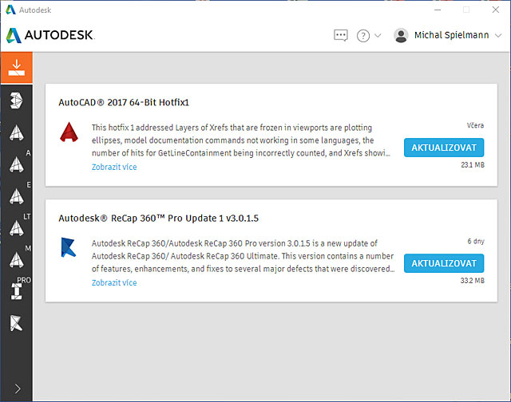Select the ReCap sidebar icon
Viewport: 511px width, 402px height.
point(16,323)
